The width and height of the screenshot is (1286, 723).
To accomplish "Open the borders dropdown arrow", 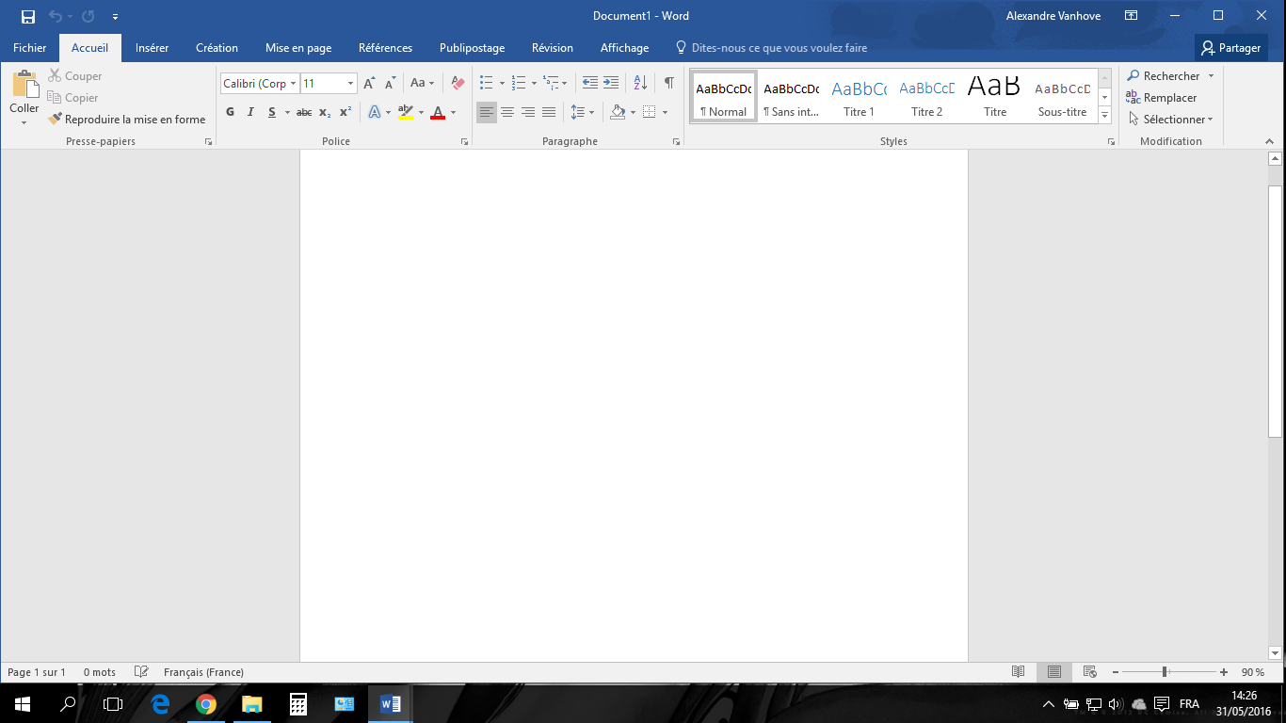I will pyautogui.click(x=665, y=112).
